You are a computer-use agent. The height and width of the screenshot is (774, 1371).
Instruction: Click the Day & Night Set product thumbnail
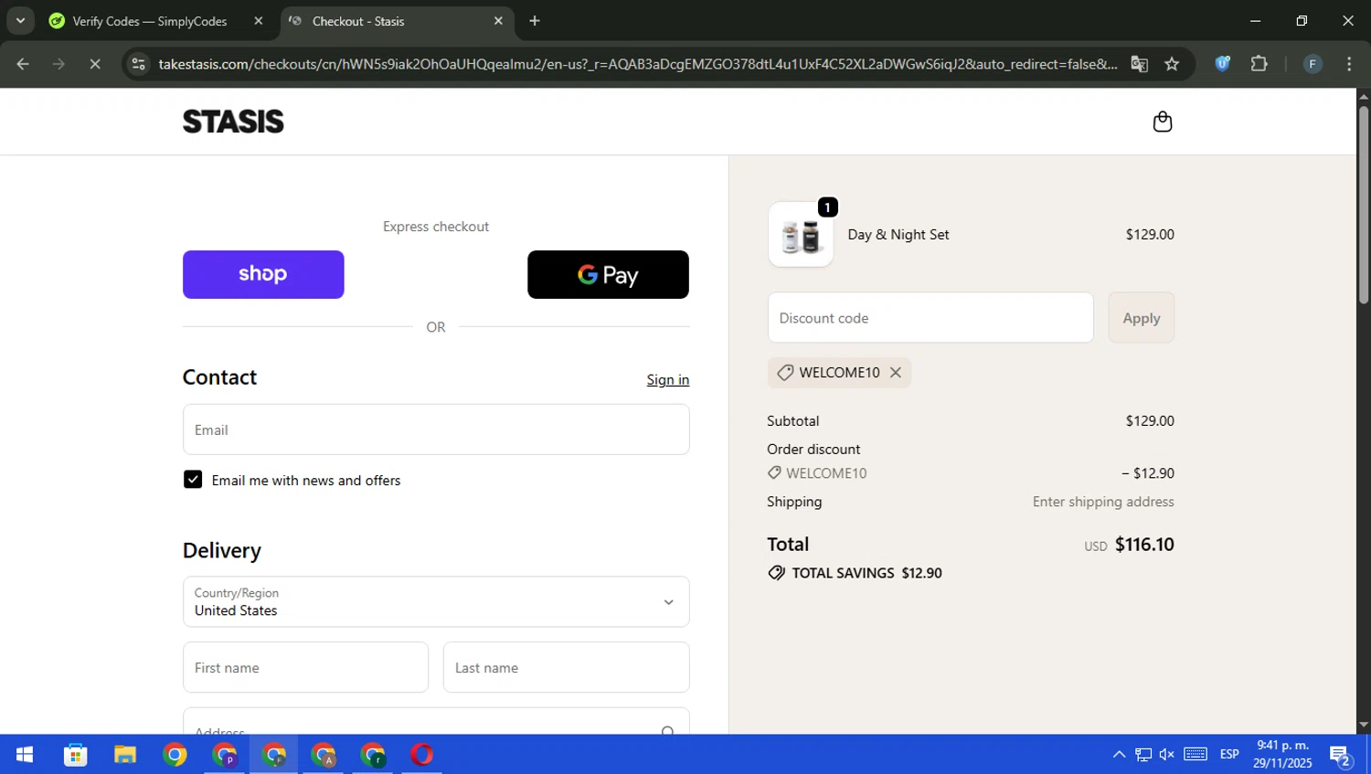(x=801, y=235)
